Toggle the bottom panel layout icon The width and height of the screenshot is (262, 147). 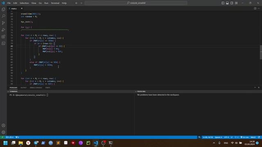click(227, 3)
